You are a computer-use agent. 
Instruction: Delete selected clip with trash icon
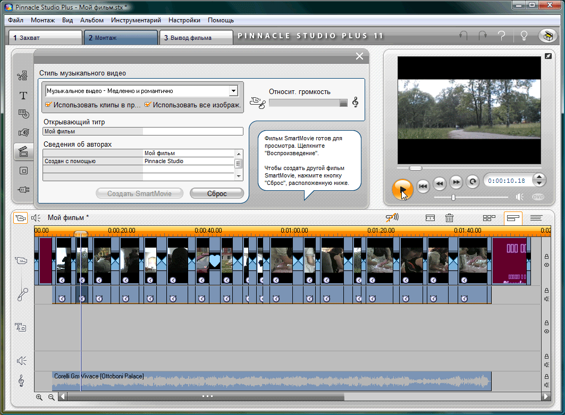(449, 218)
